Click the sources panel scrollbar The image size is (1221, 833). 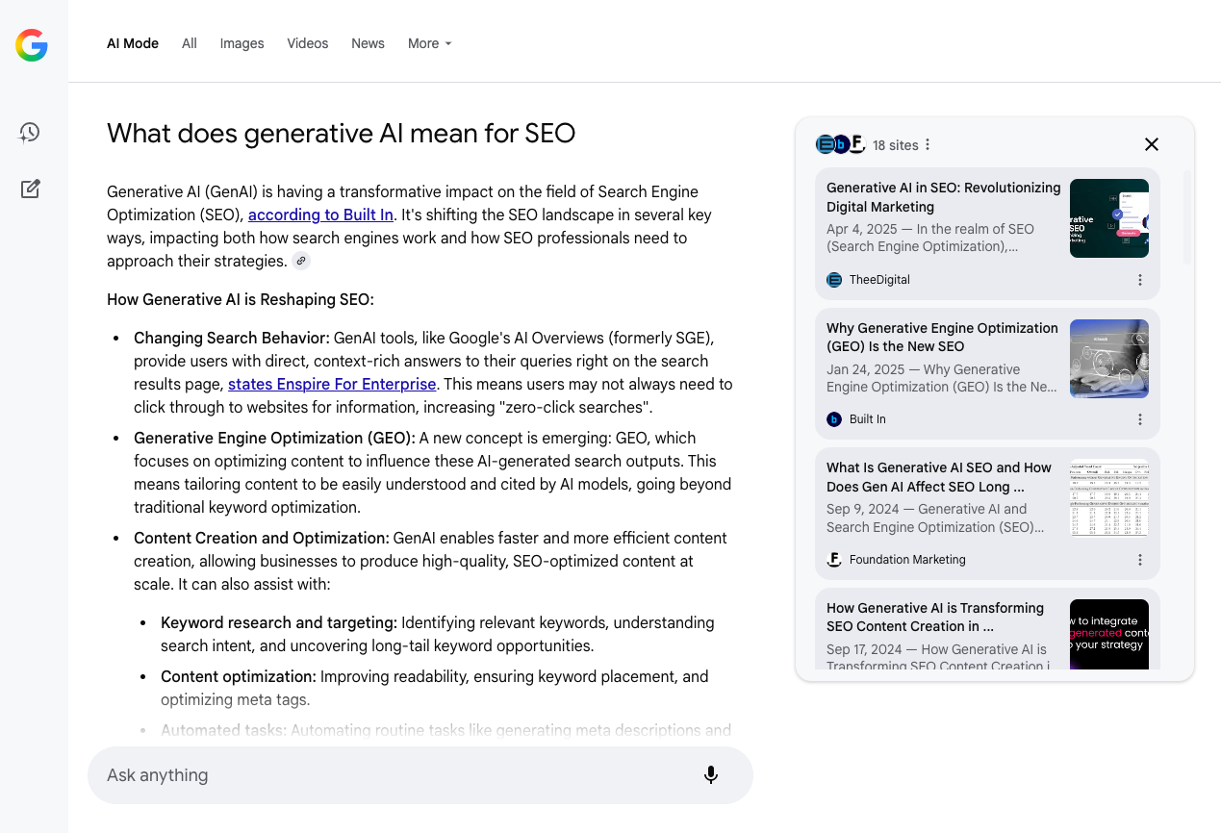(x=1187, y=218)
